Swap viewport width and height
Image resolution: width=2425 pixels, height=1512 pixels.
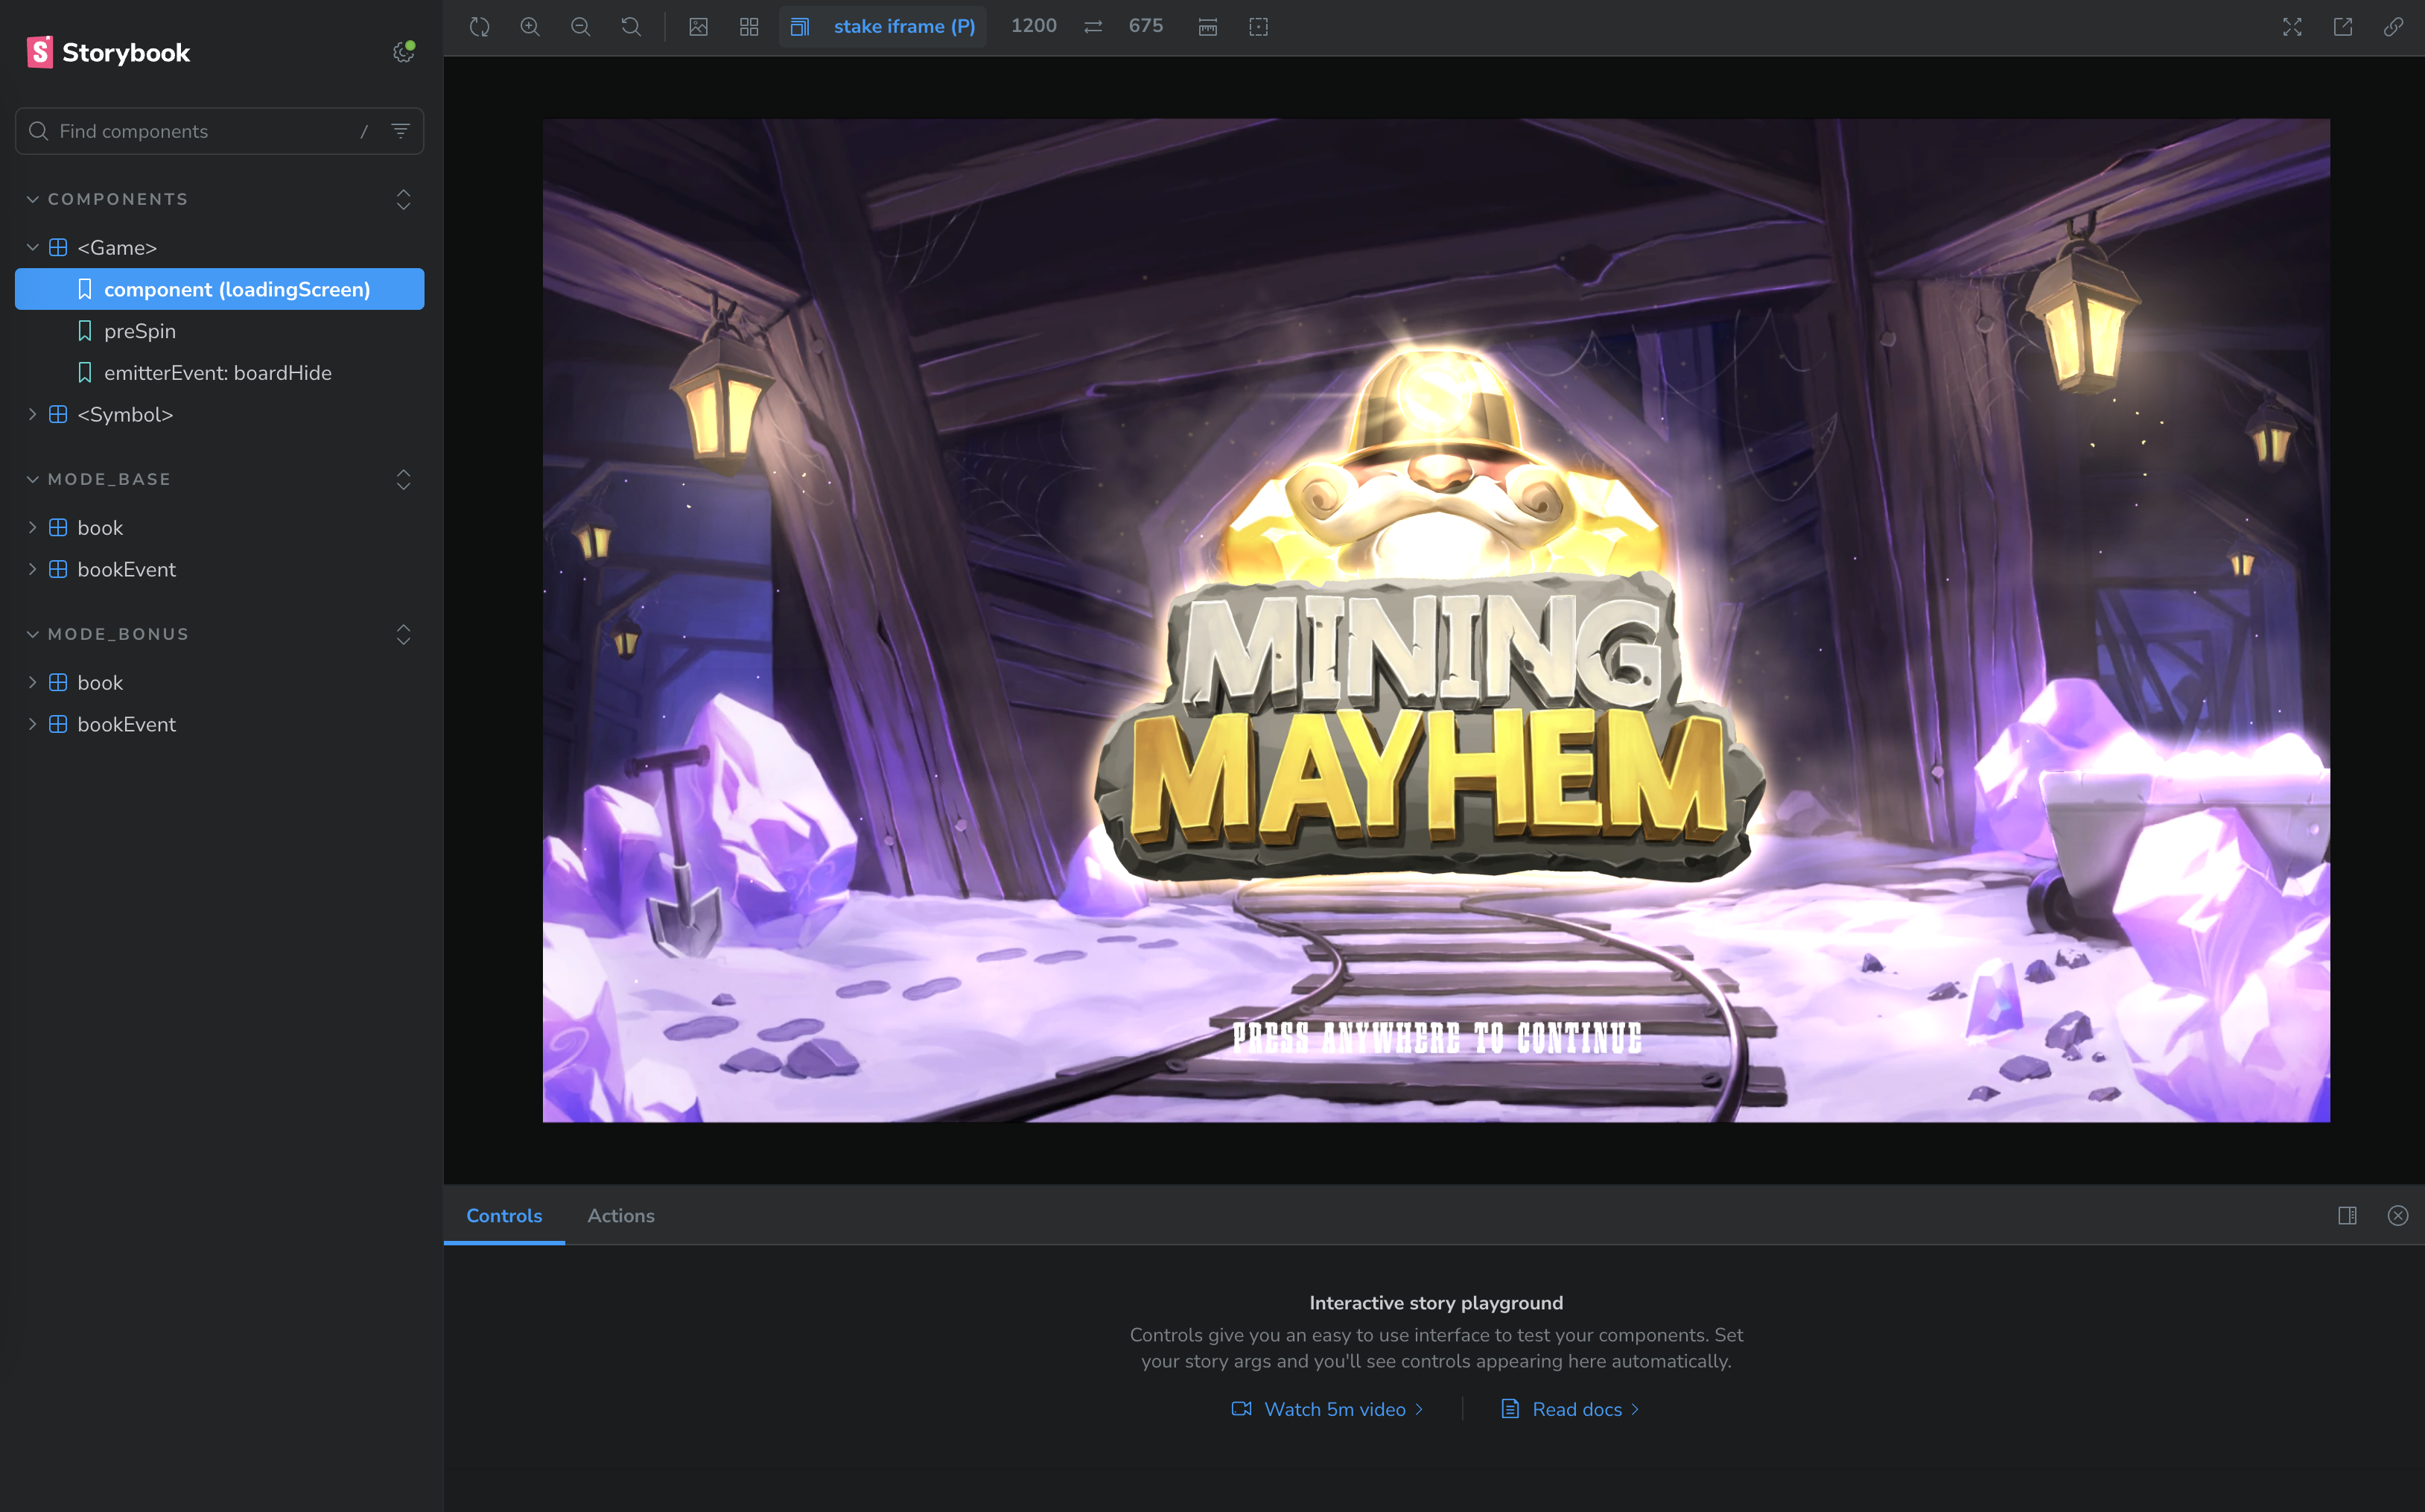click(1093, 27)
